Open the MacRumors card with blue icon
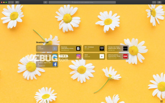This screenshot has width=165, height=103. (47, 56)
